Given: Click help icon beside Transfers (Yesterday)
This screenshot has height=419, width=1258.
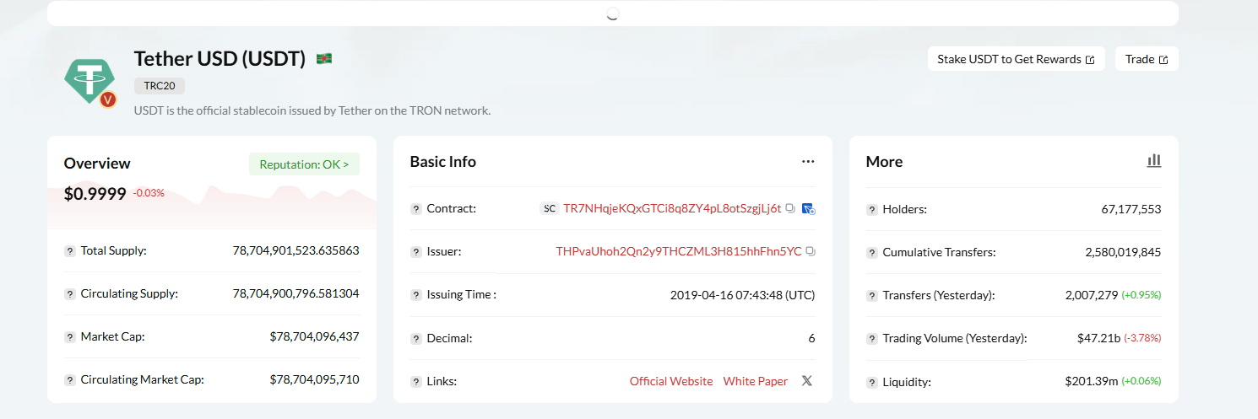Looking at the screenshot, I should pos(872,296).
